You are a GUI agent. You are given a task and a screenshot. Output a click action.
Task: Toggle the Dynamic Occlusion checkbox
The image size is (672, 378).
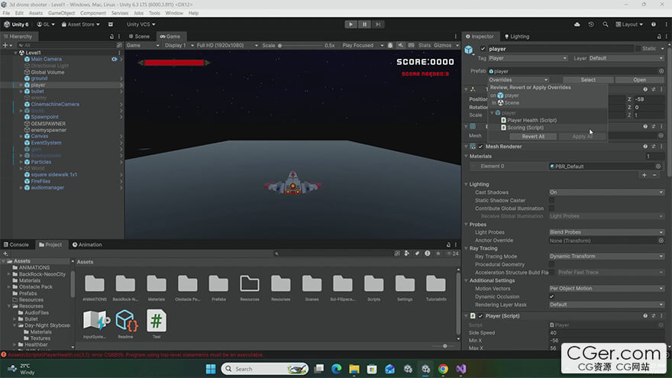tap(551, 296)
